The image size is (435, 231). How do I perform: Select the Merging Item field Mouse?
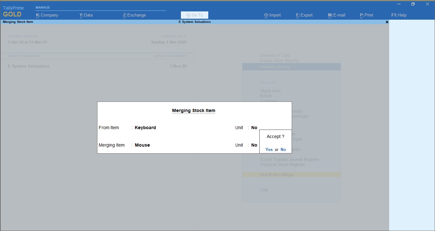pos(142,145)
